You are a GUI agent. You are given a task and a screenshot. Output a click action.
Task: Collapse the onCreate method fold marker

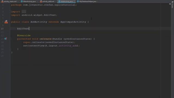pos(10,39)
